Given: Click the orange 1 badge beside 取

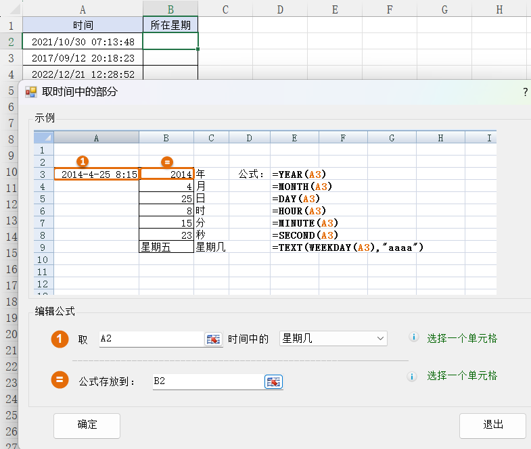Looking at the screenshot, I should coord(60,339).
